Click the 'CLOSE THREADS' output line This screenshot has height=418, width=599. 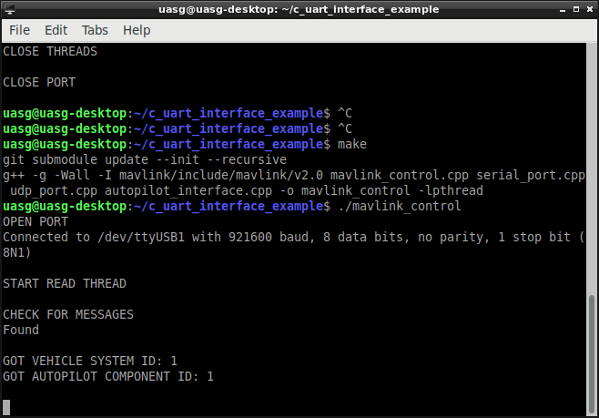[50, 52]
